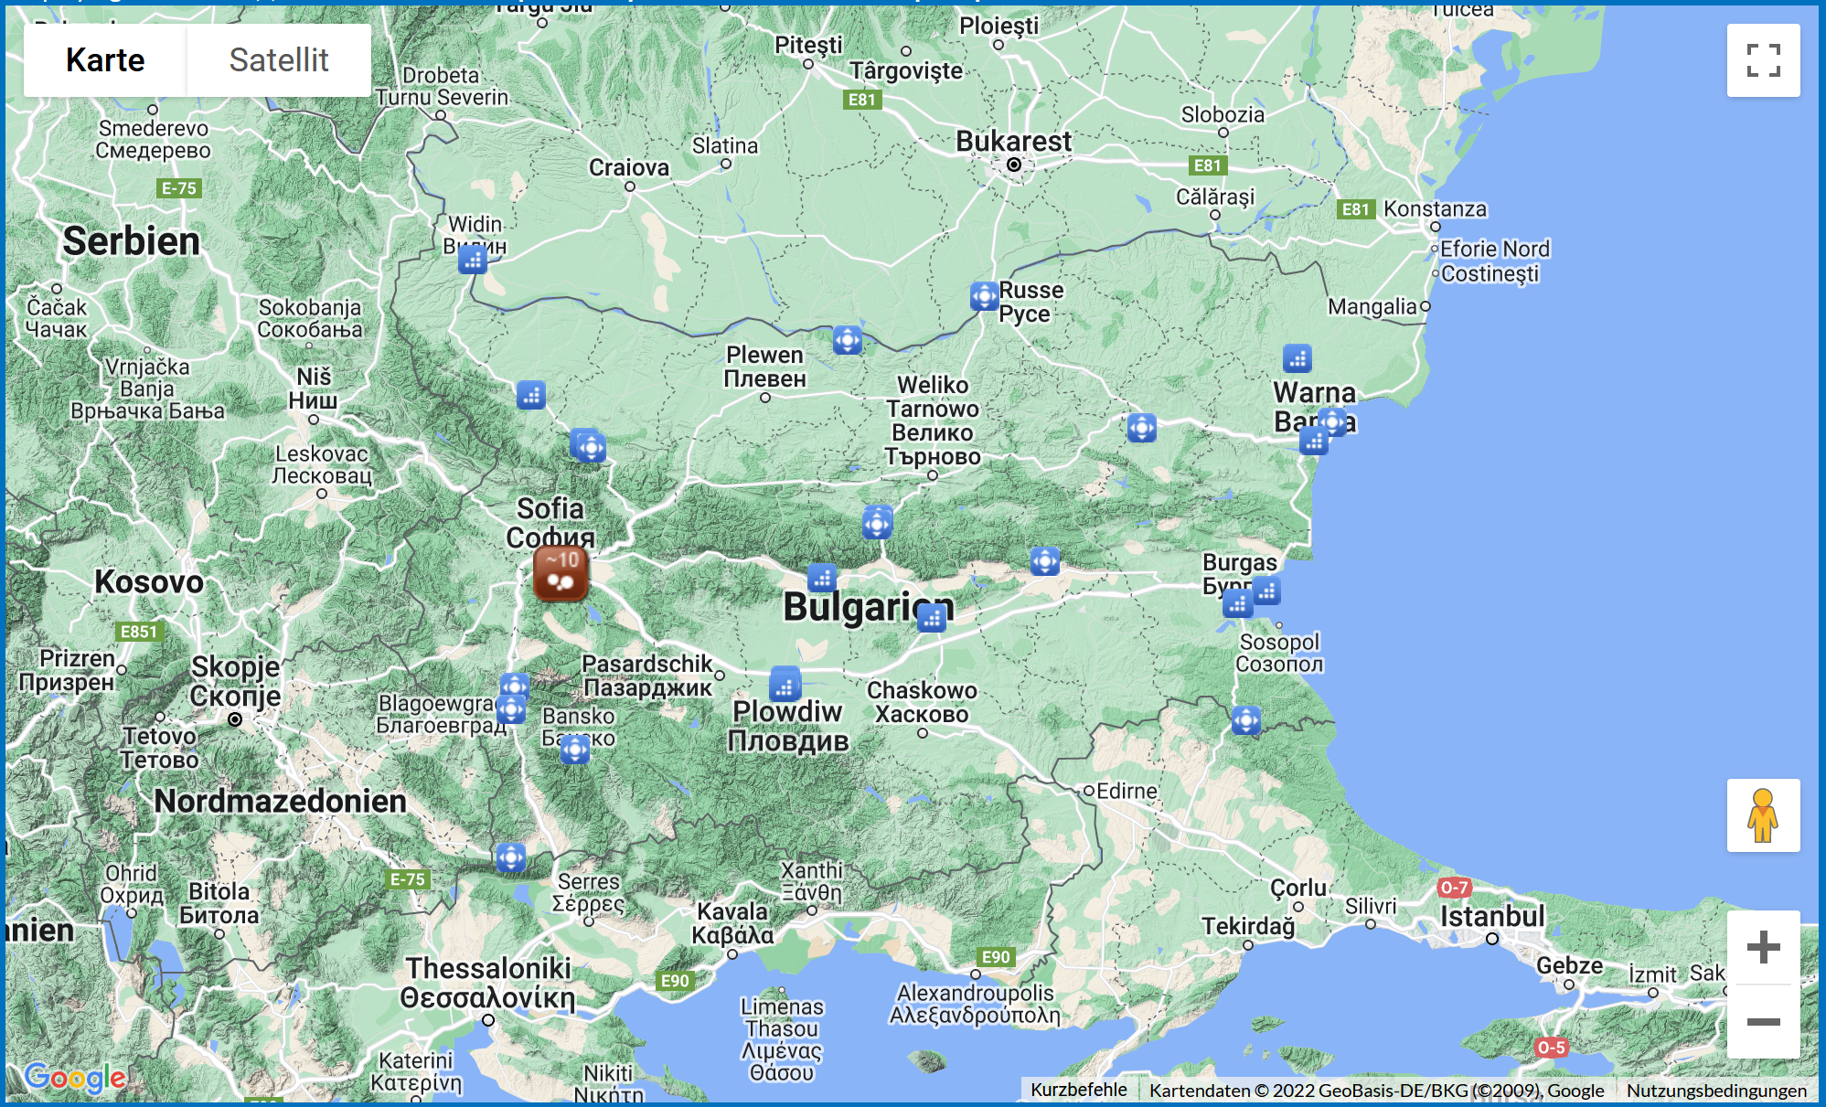Click the blue marker west of Warna

(x=1142, y=428)
